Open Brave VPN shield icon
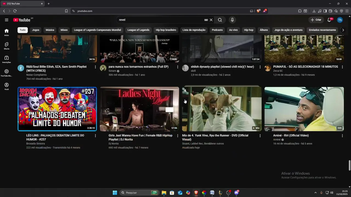 point(341,11)
